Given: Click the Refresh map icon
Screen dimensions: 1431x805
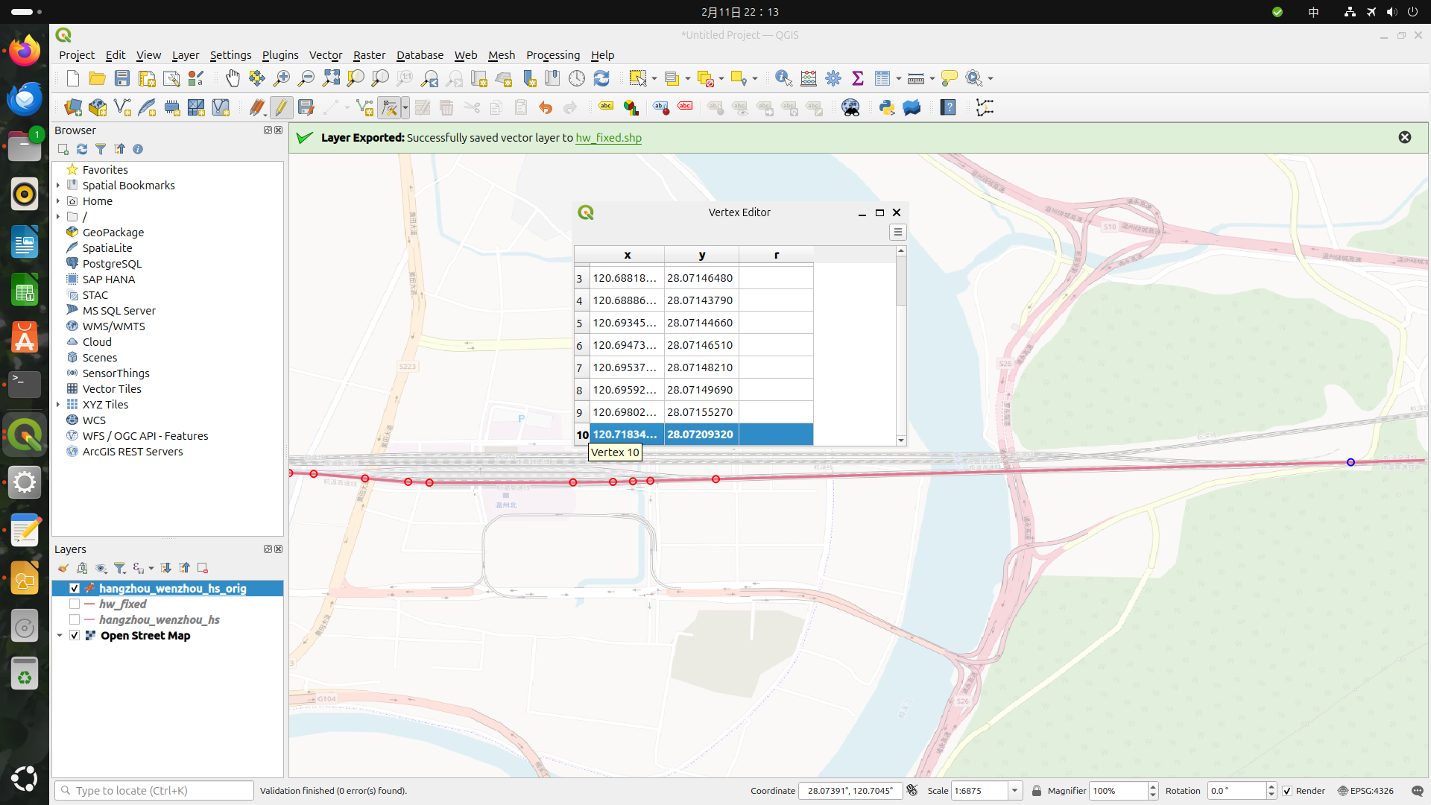Looking at the screenshot, I should pos(601,78).
